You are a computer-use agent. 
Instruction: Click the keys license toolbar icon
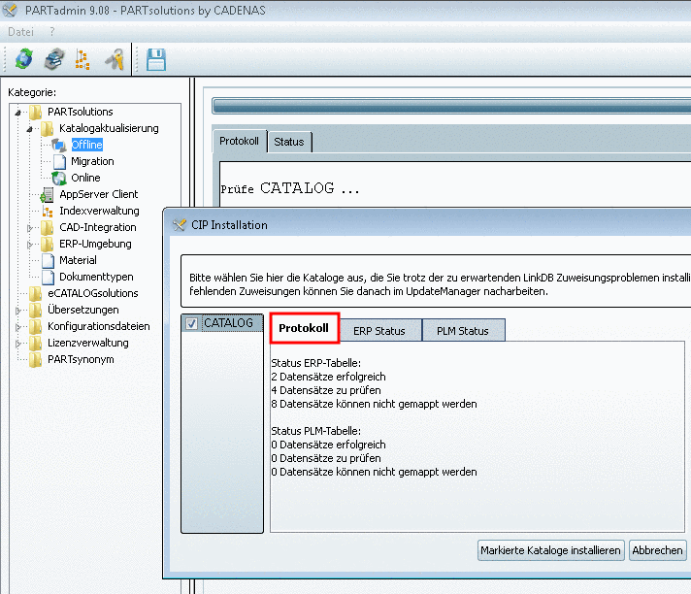click(115, 59)
